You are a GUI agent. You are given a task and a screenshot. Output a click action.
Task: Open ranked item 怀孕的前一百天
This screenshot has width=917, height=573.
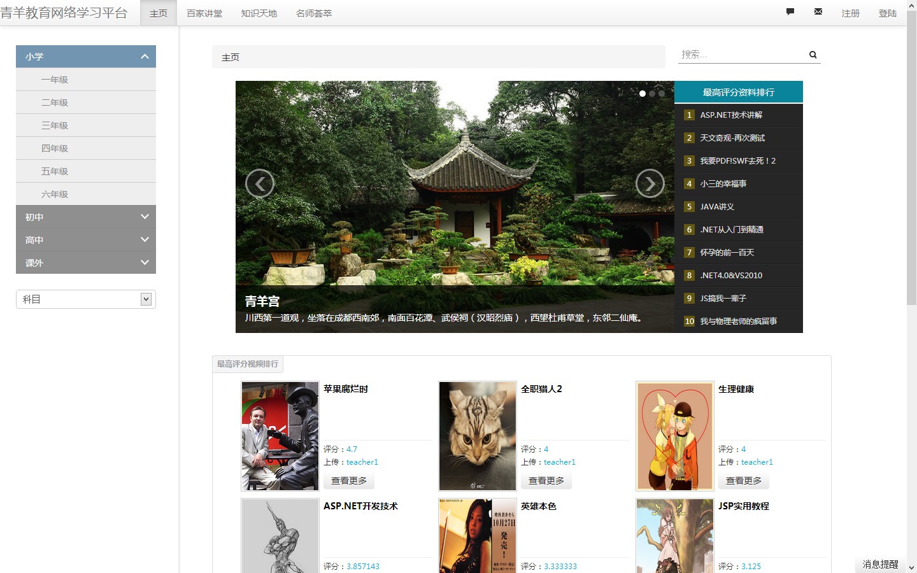727,253
